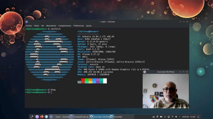Screen dimensions: 213x119
Task: Click the 'Icons: Zafiro-Dracula' line
Action: coord(111,62)
